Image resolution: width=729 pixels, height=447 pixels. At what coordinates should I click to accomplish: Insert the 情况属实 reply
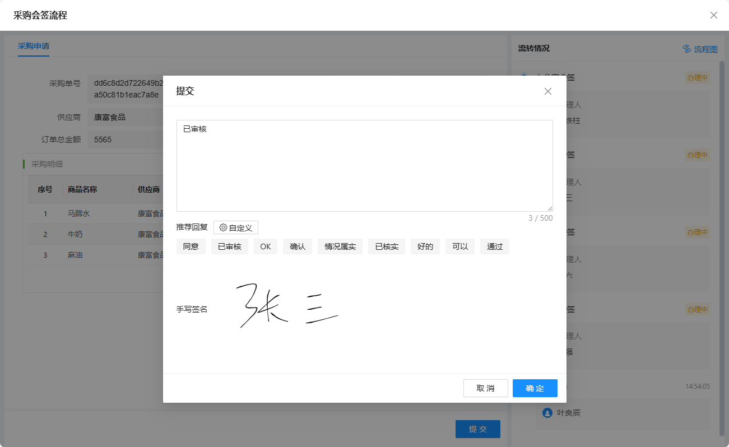pyautogui.click(x=340, y=246)
